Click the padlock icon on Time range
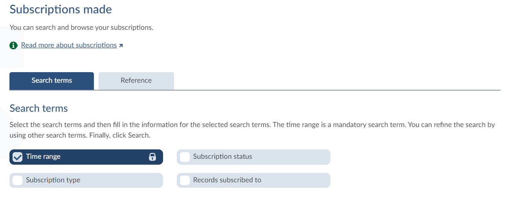Screen dimensions: 521x198 pos(152,157)
